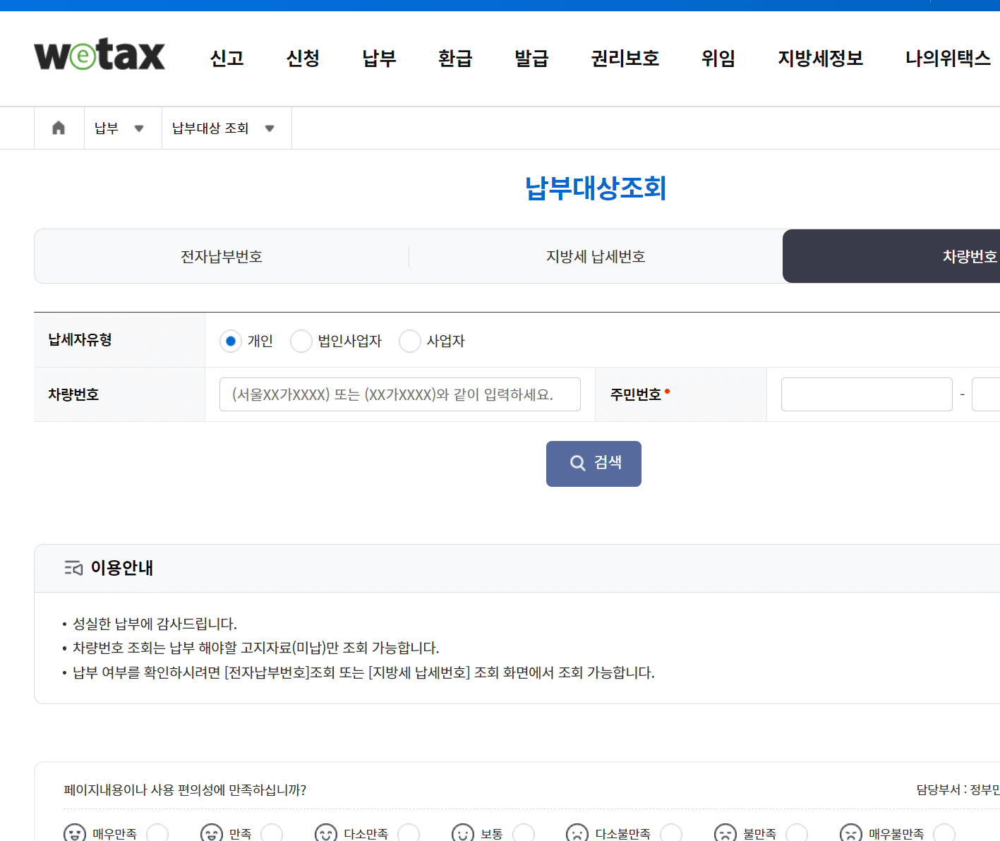The height and width of the screenshot is (841, 1000).
Task: Select the 법인사업자 radio button
Action: tap(301, 341)
